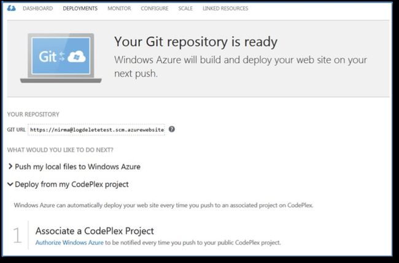Click the Git laptop illustration
The height and width of the screenshot is (263, 399).
(61, 58)
